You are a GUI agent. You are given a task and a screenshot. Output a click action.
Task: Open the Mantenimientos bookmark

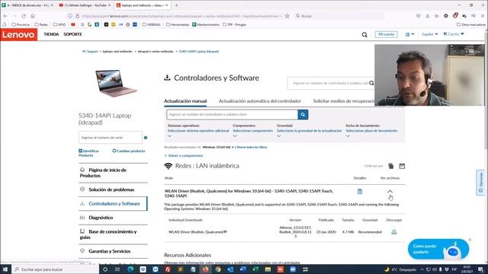click(206, 24)
